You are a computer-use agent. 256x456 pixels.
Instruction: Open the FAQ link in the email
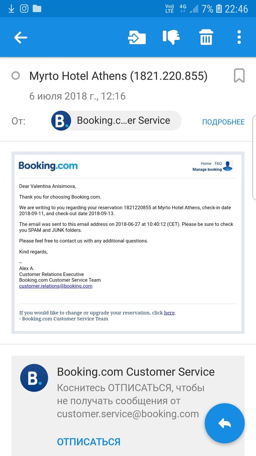point(218,163)
